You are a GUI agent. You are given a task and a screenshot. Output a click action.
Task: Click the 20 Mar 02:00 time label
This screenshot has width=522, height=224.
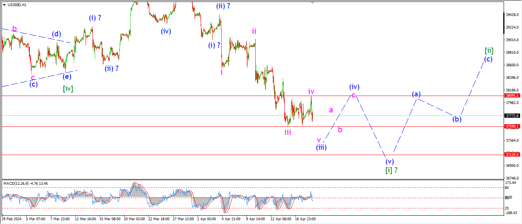[x=135, y=219]
